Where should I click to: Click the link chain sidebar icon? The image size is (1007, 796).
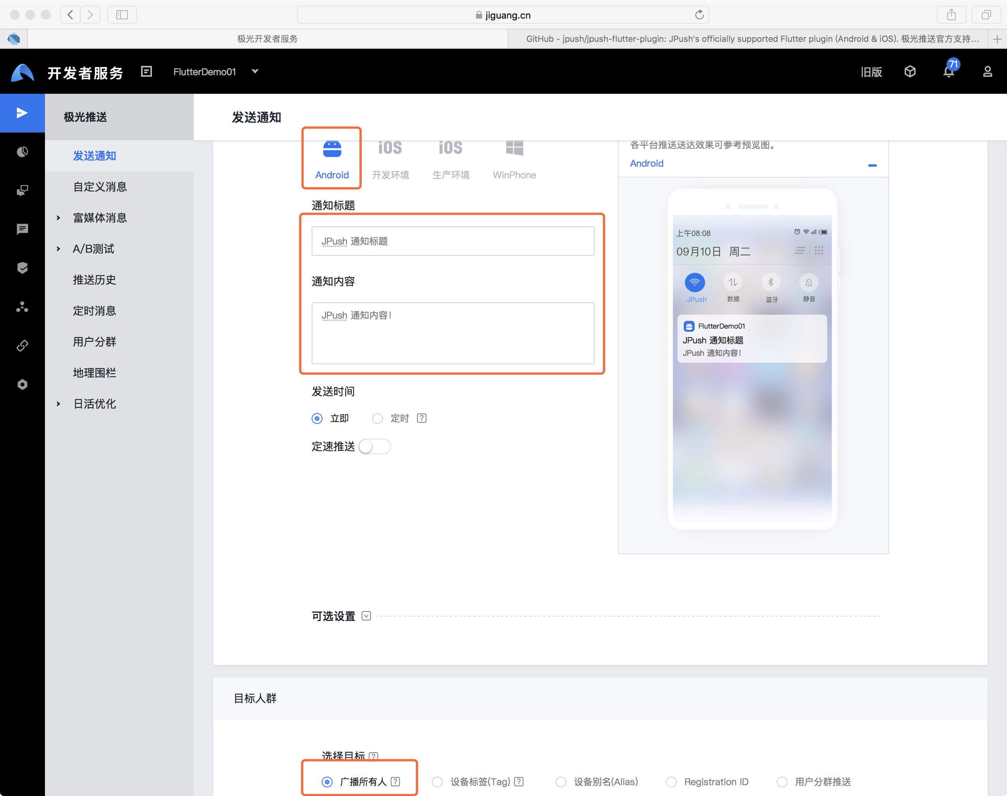(x=22, y=345)
